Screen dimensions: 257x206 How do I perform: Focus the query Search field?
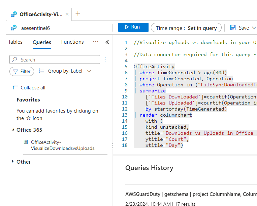(x=55, y=59)
